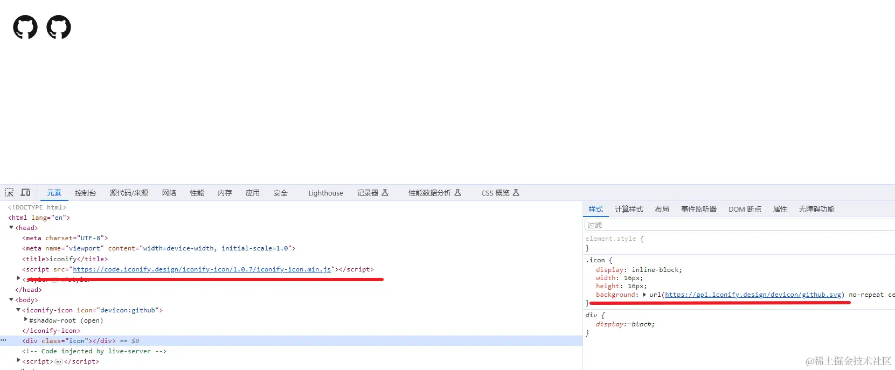Open the devicon/github.svg URL link
Screen dimensions: 895x370
(x=753, y=295)
